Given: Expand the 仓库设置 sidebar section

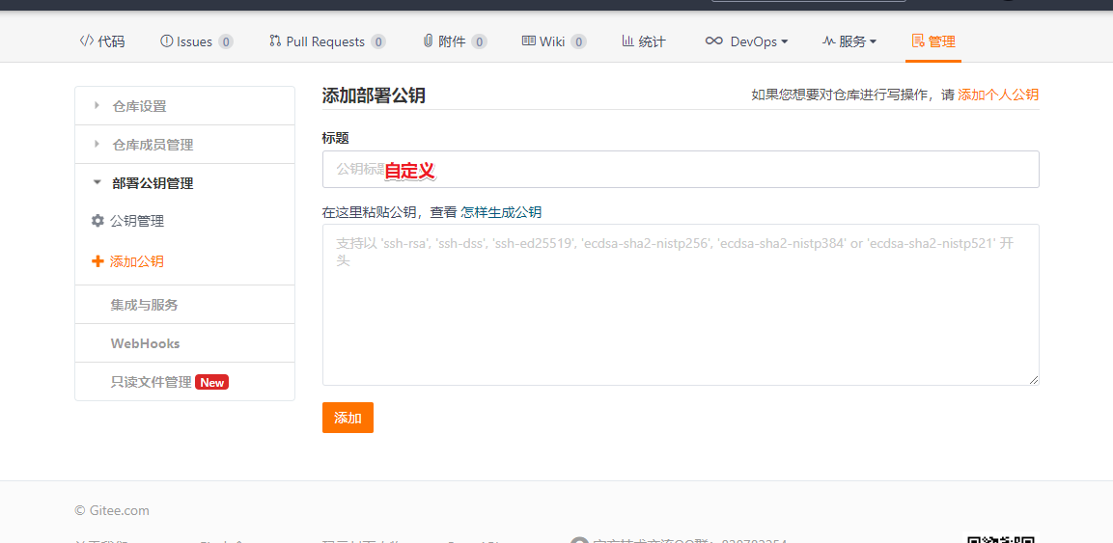Looking at the screenshot, I should (x=139, y=106).
